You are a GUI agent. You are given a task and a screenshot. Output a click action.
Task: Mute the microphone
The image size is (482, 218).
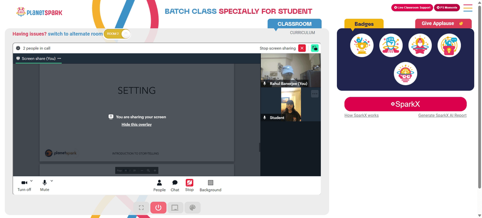coord(44,186)
